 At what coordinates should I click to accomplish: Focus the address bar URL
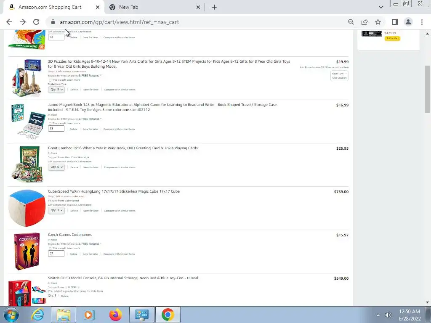coord(119,22)
